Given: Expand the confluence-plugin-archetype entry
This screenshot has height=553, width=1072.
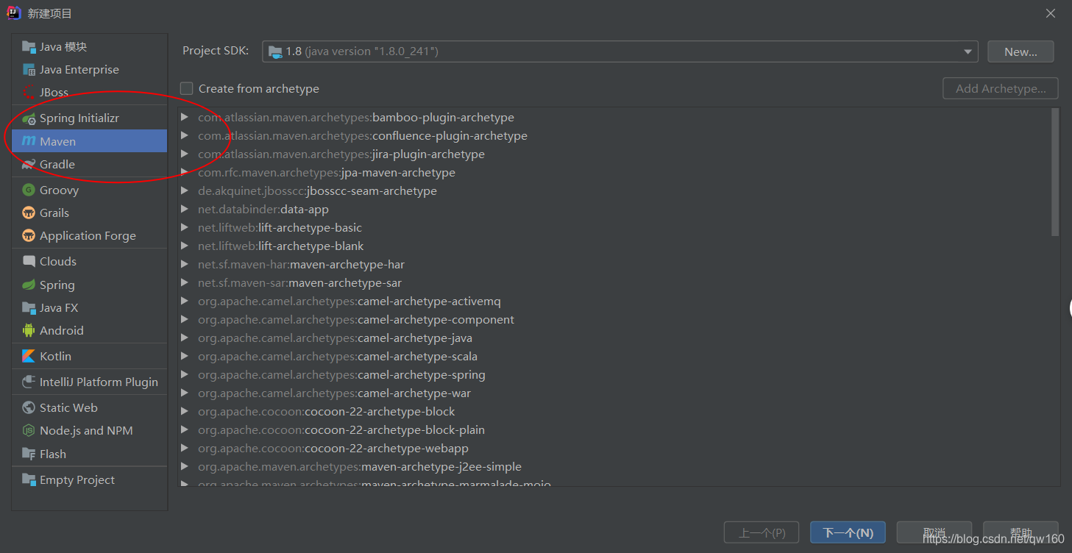Looking at the screenshot, I should pos(185,136).
